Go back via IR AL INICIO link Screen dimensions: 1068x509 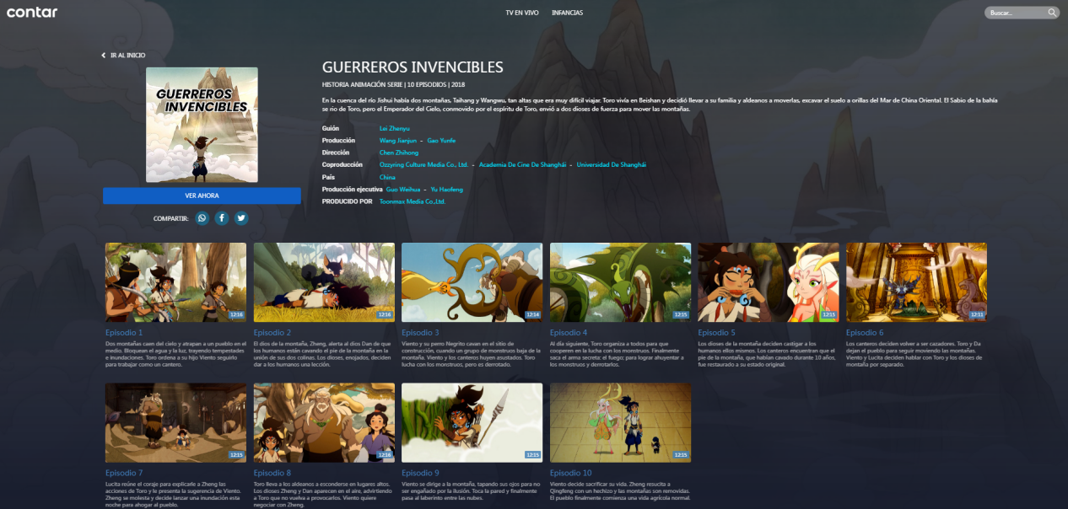(x=127, y=56)
